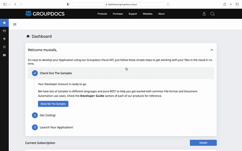This screenshot has height=151, width=242.
Task: Select step 3 circle icon
Action: [x=35, y=127]
